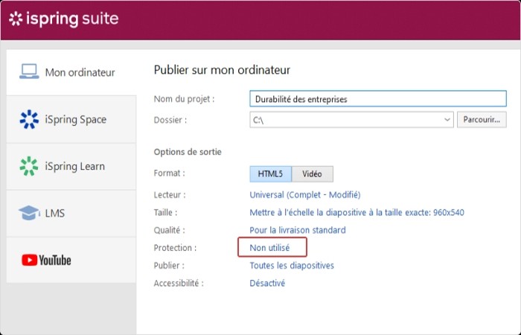Select the green iSpring Learn icon
Screen dimensions: 521x335
29,166
